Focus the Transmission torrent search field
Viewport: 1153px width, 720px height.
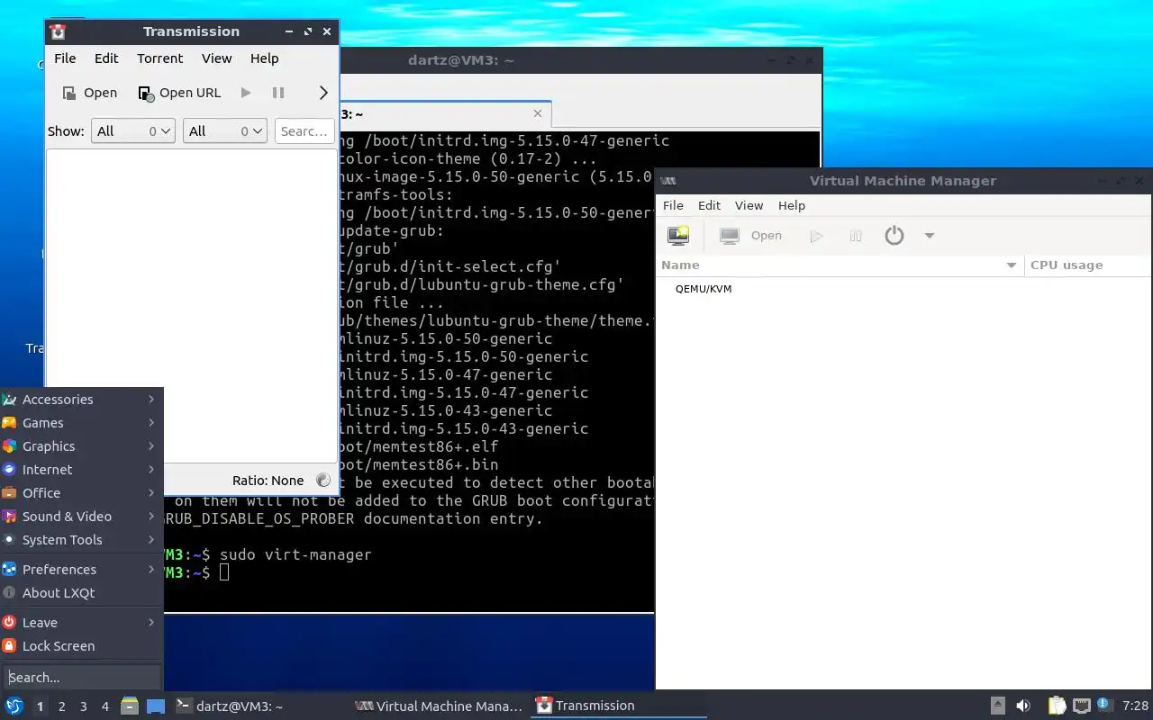tap(304, 131)
